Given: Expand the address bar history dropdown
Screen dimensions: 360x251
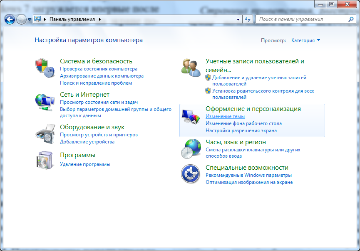Looking at the screenshot, I should pyautogui.click(x=238, y=19).
